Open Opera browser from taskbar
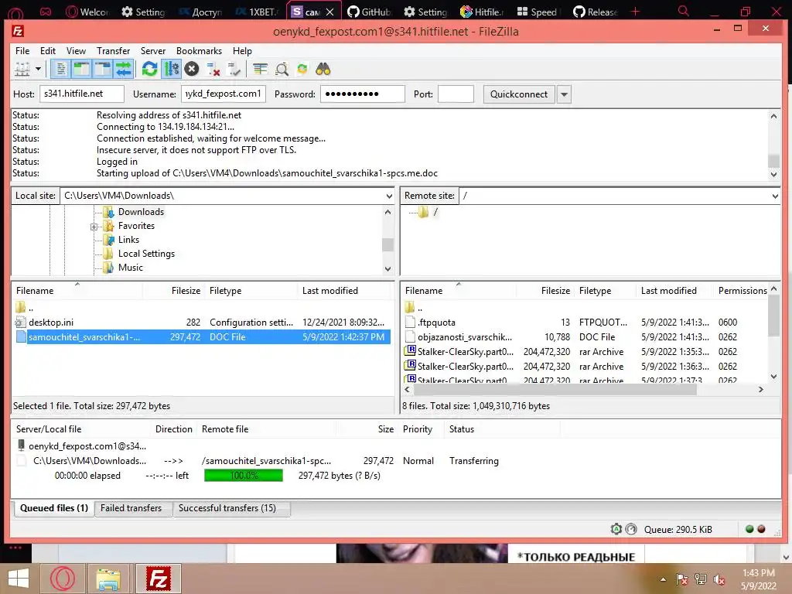This screenshot has height=594, width=792. (x=63, y=579)
